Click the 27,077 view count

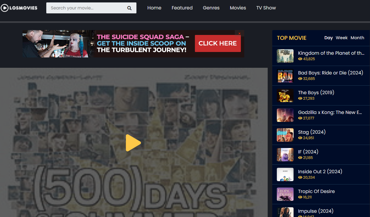(309, 118)
